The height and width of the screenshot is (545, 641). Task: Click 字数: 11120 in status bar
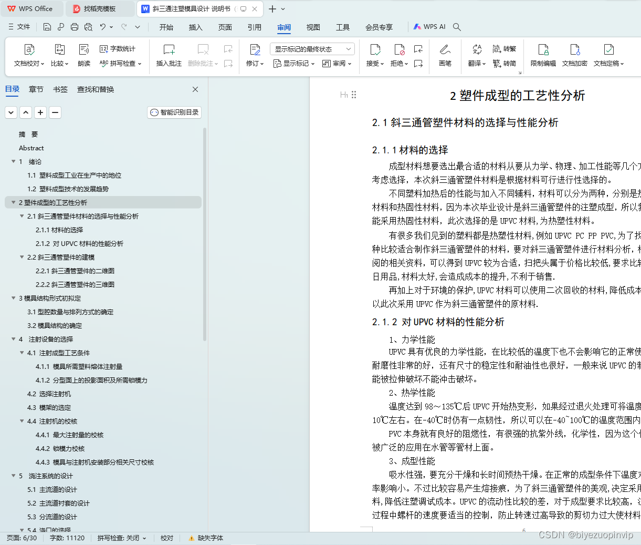point(67,538)
